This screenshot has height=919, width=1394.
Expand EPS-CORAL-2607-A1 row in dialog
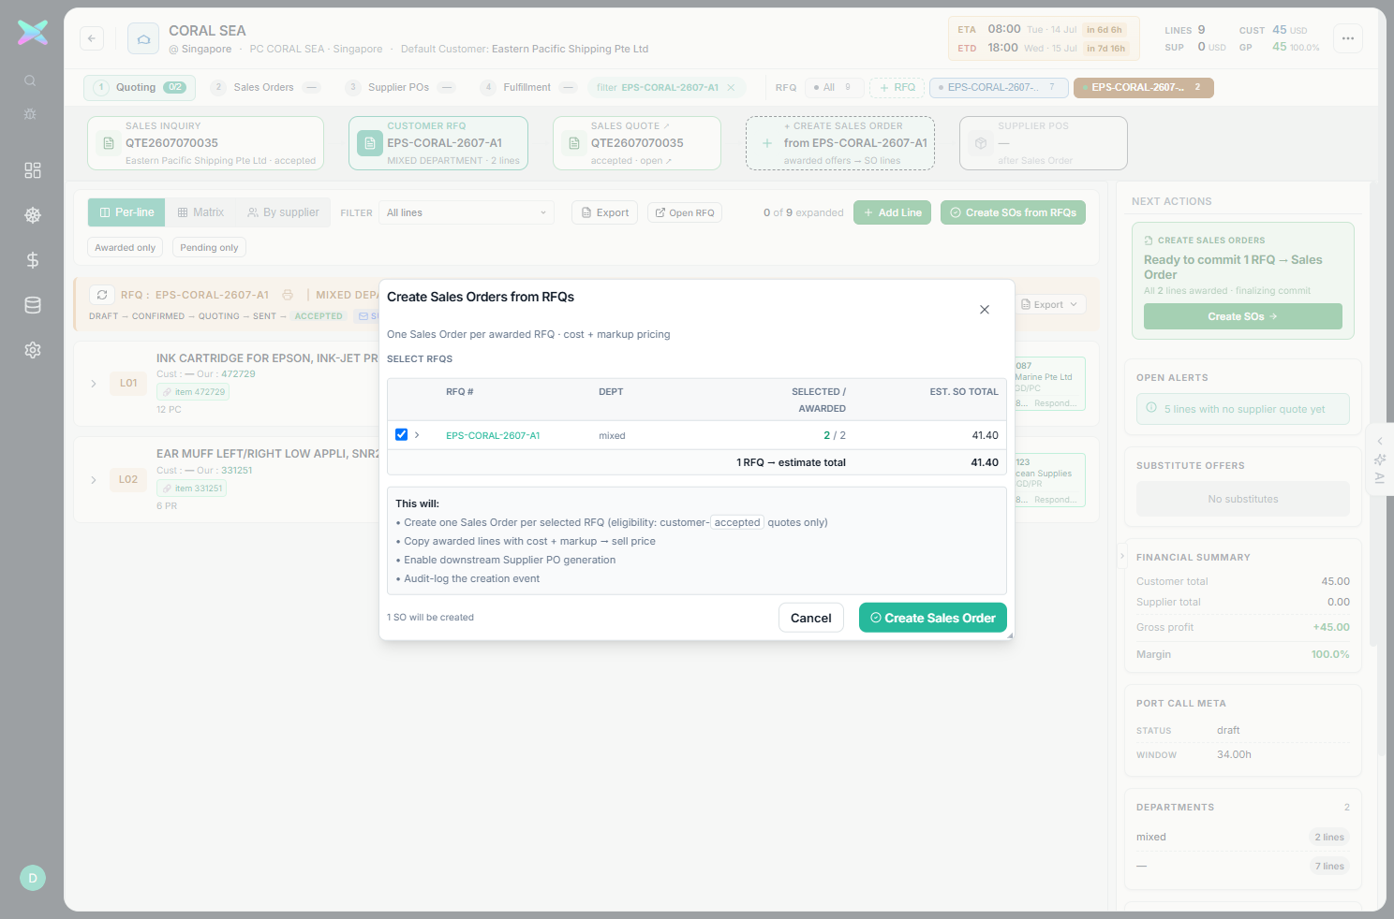[x=417, y=435]
